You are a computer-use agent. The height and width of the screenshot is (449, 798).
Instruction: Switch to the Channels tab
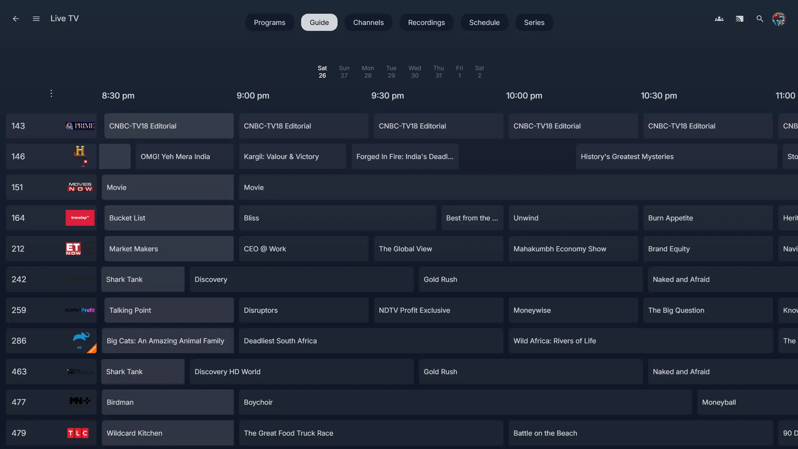pyautogui.click(x=368, y=22)
